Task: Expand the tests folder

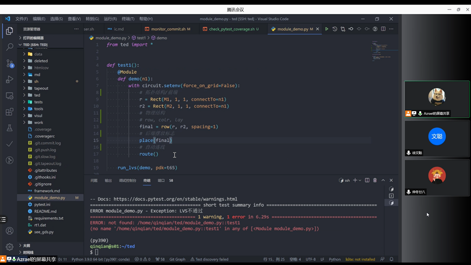Action: tap(38, 102)
